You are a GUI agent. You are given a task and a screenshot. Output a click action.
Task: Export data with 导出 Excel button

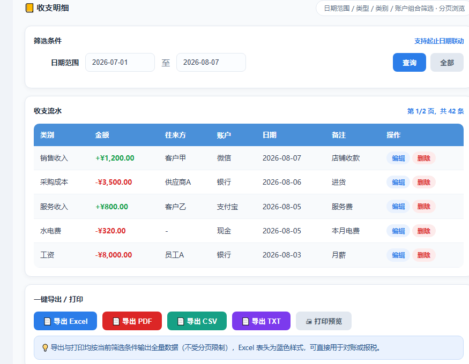point(65,321)
